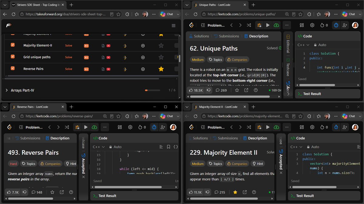Click plus circle icon in Reverse Pairs row
Image resolution: width=364 pixels, height=204 pixels.
pyautogui.click(x=143, y=69)
